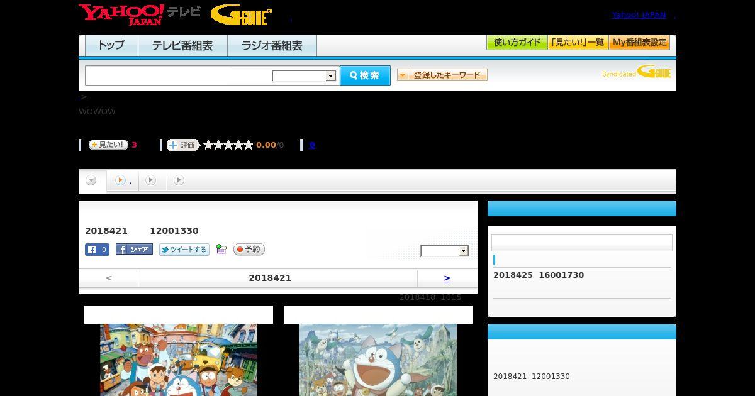Viewport: 755px width, 396px height.
Task: Tweet using the ツイートする button
Action: (x=184, y=250)
